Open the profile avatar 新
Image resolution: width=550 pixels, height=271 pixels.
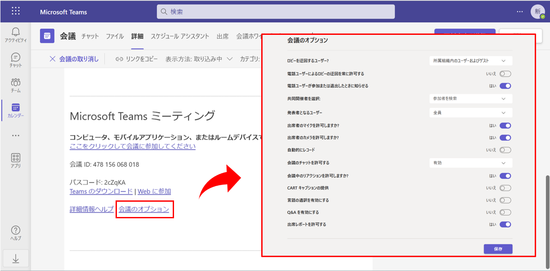pos(538,12)
